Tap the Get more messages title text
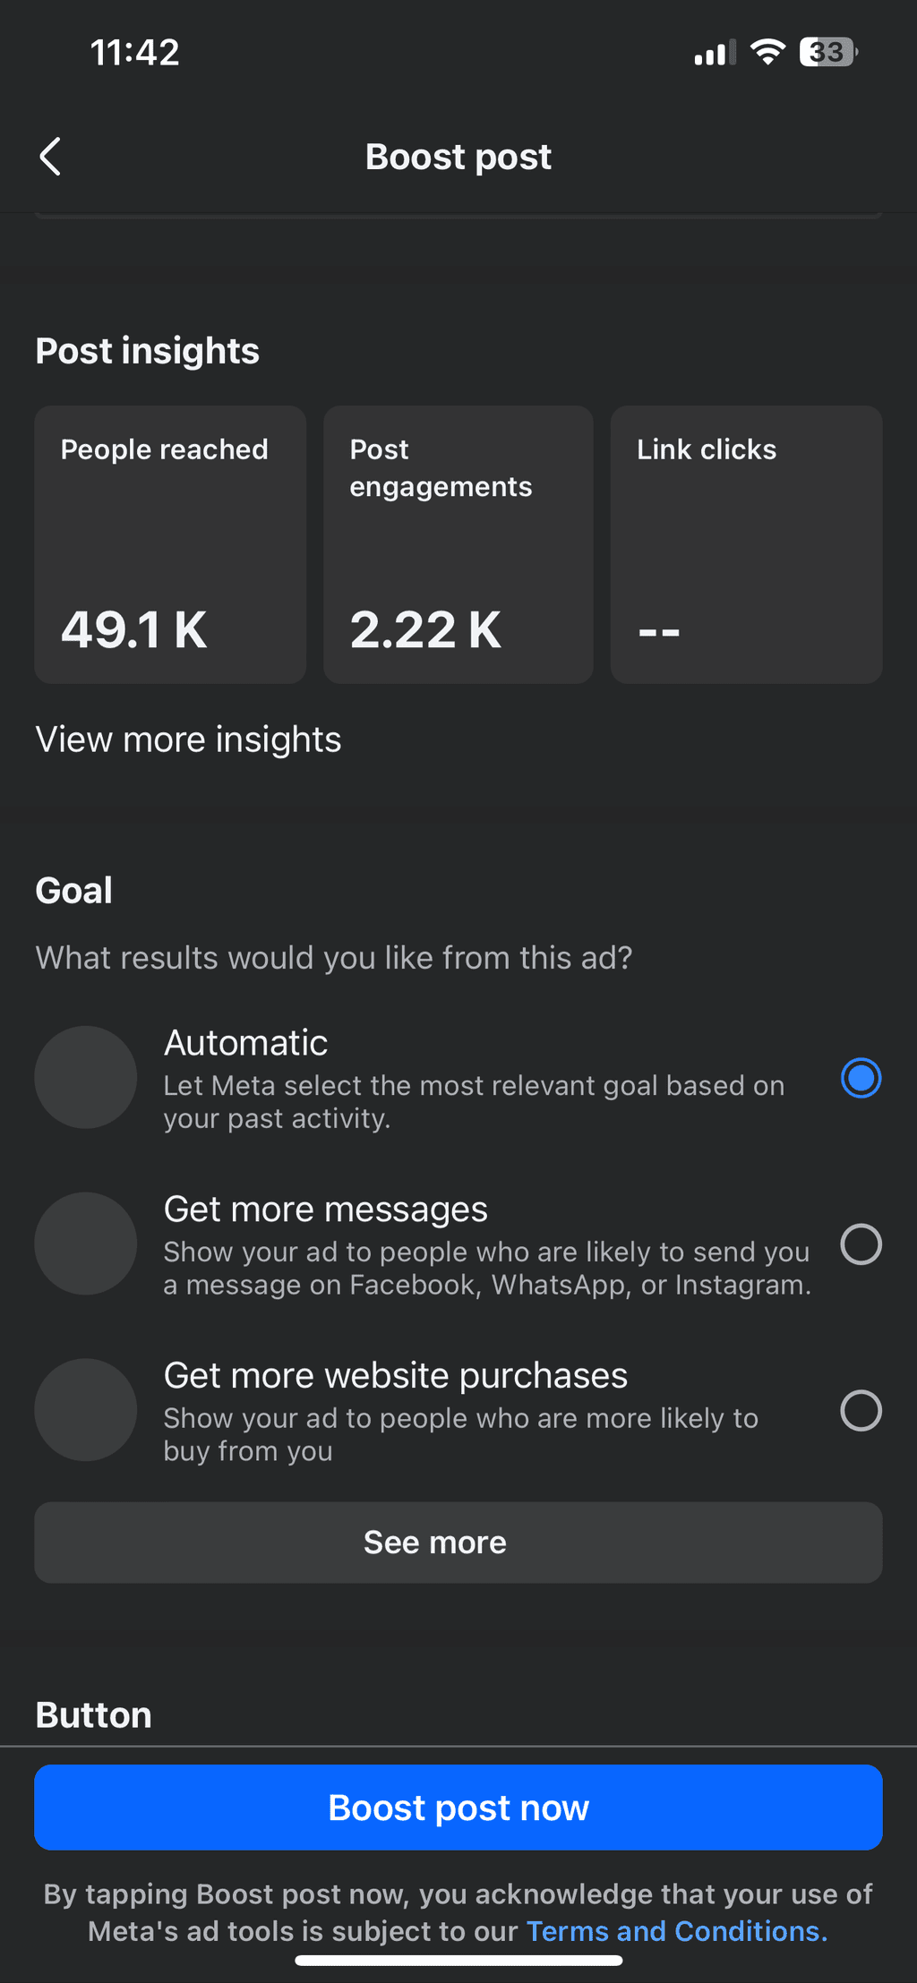This screenshot has width=917, height=1983. click(x=326, y=1209)
